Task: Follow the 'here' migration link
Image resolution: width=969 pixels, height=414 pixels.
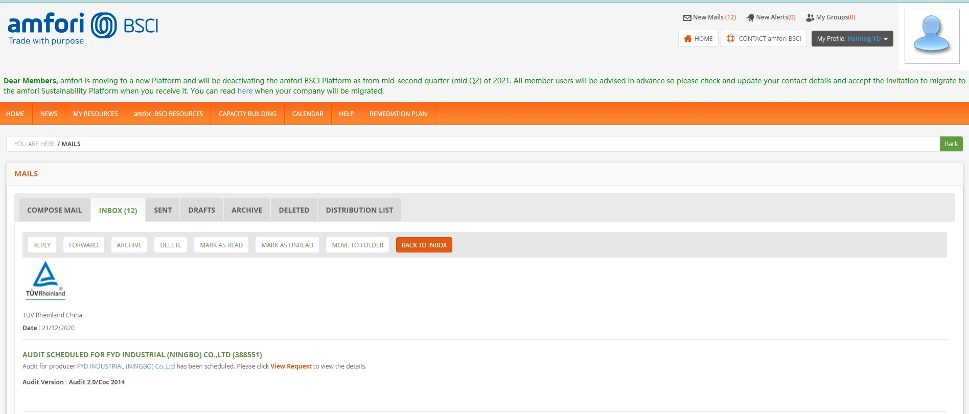Action: point(245,91)
